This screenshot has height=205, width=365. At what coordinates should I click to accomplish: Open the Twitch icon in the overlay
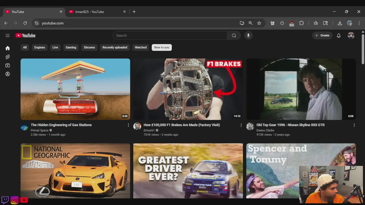click(x=5, y=200)
